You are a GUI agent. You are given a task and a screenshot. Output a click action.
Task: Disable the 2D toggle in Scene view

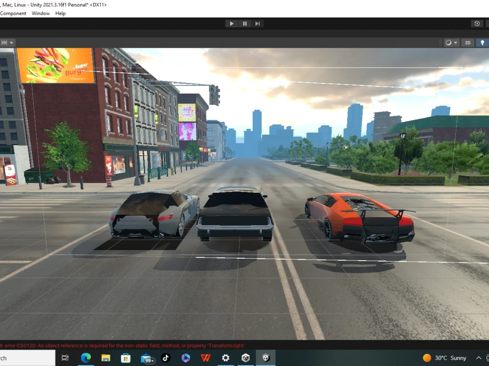467,42
